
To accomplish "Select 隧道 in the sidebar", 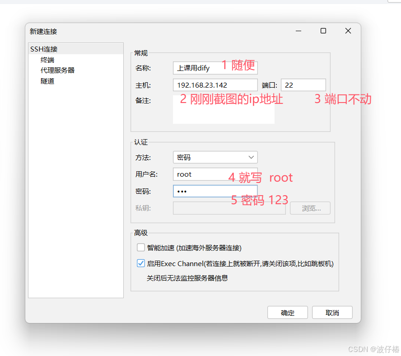I will (47, 80).
